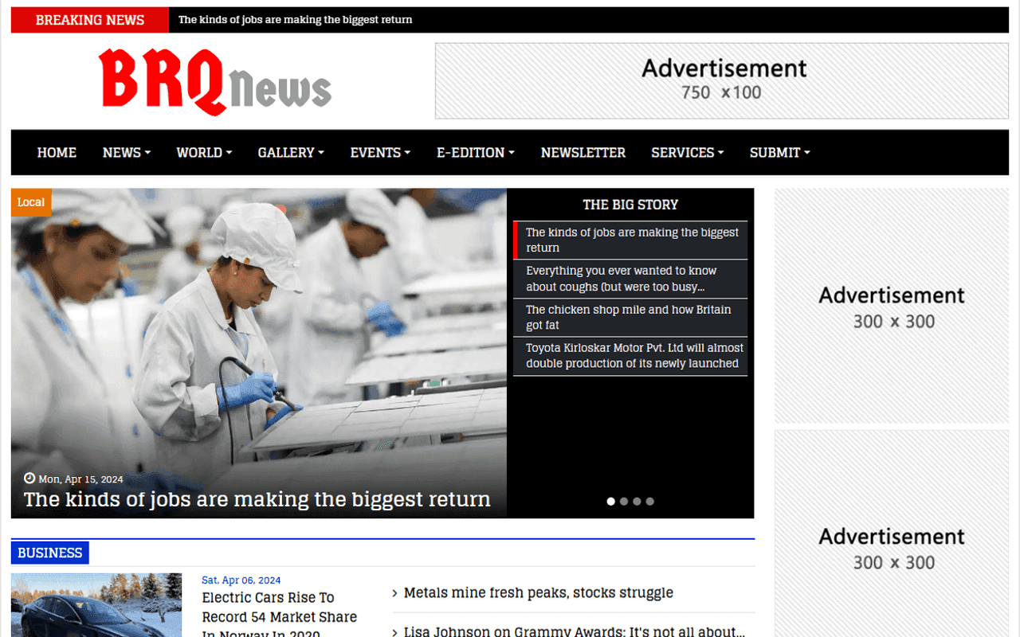Viewport: 1020px width, 637px height.
Task: Click the 750 x100 advertisement banner
Action: click(722, 81)
